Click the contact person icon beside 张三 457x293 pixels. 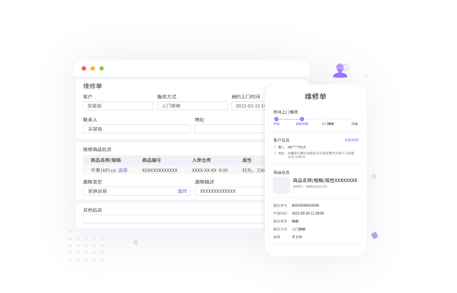(275, 147)
